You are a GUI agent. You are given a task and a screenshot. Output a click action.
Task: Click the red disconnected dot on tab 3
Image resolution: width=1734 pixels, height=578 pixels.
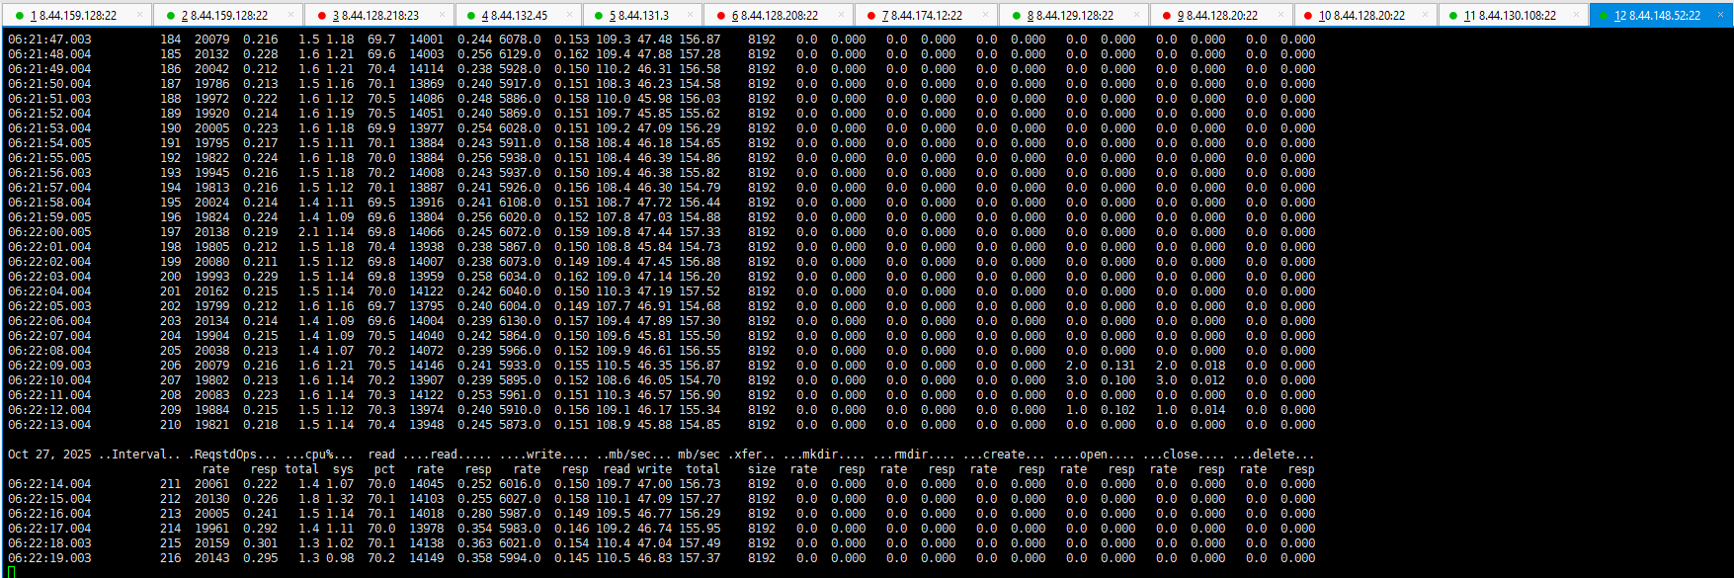(x=322, y=16)
